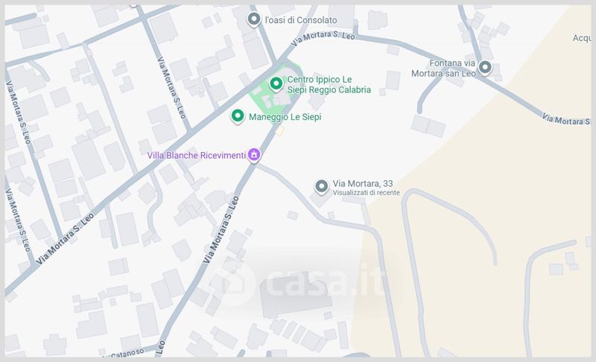
Task: Select the Visualizzati di recente subtitle
Action: (366, 193)
